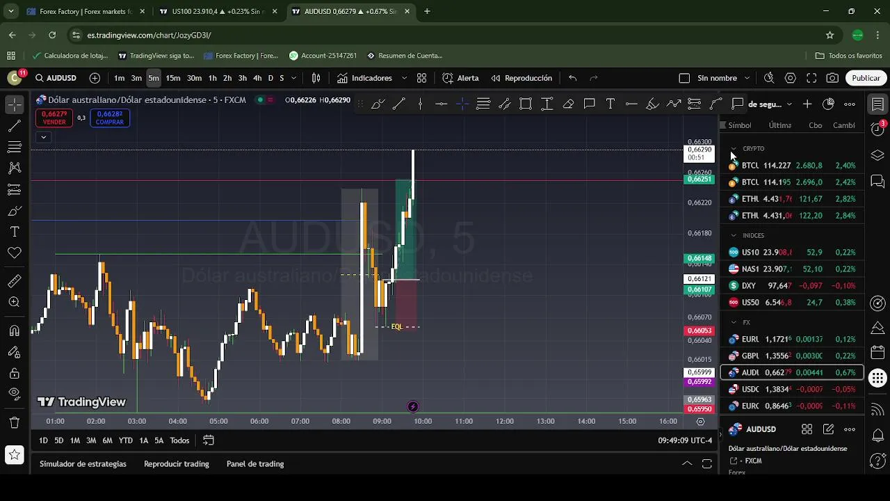Open chart settings hexagon icon
Image resolution: width=890 pixels, height=501 pixels.
(791, 78)
